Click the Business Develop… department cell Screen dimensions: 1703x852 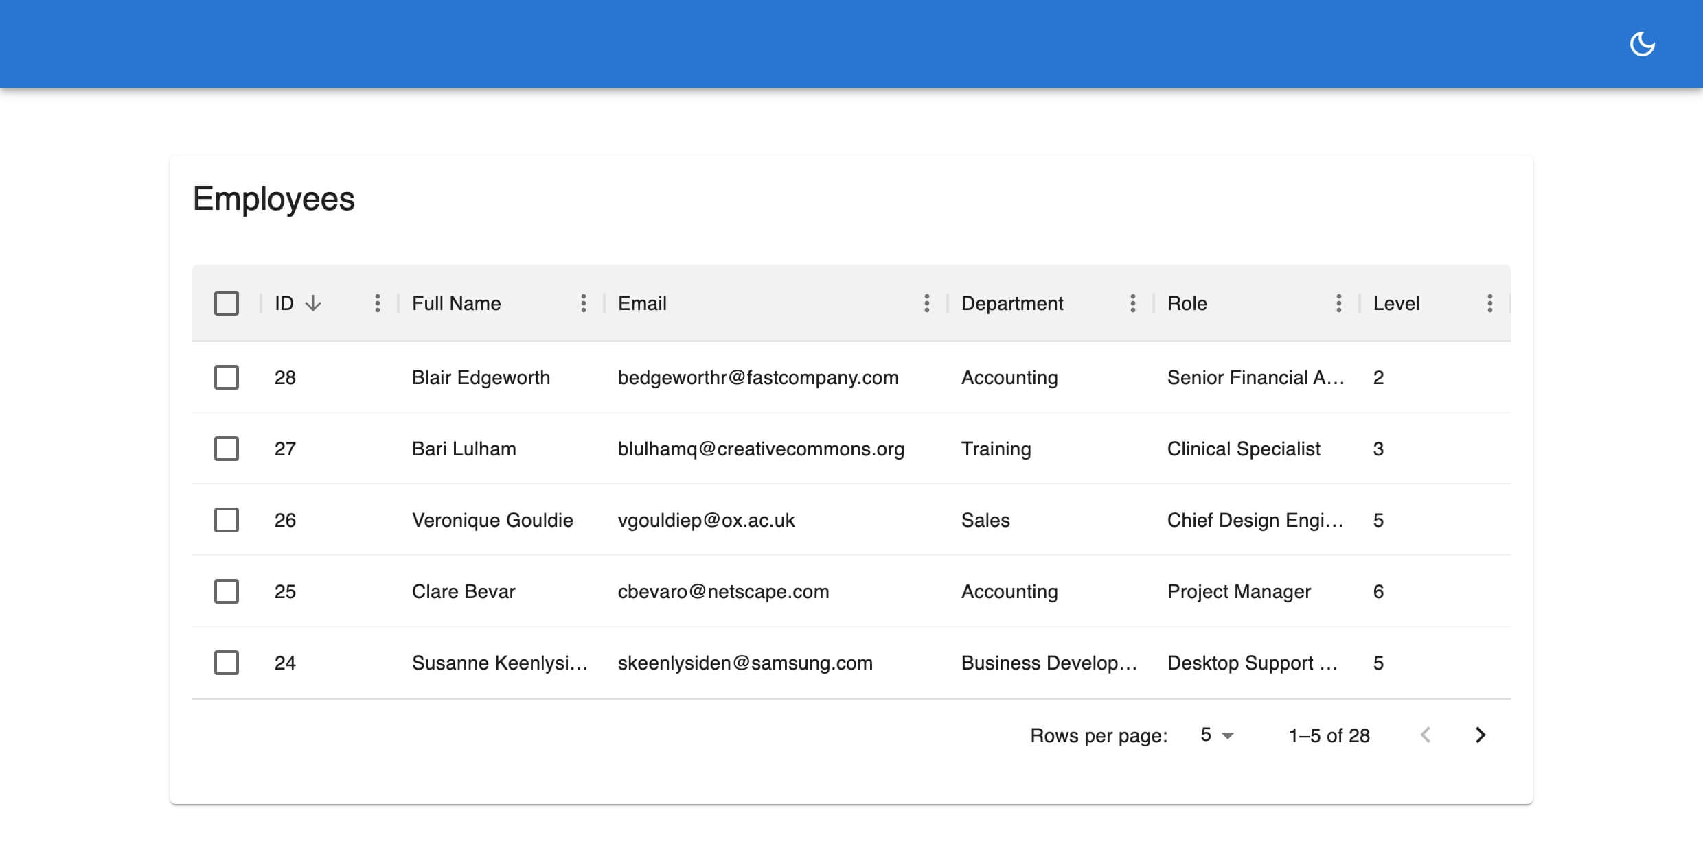coord(1049,663)
